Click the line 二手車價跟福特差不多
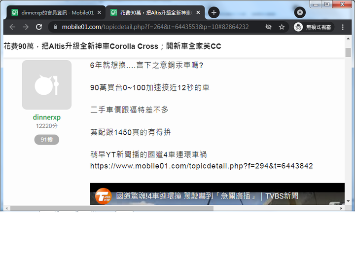This screenshot has height=262, width=355. 130,110
